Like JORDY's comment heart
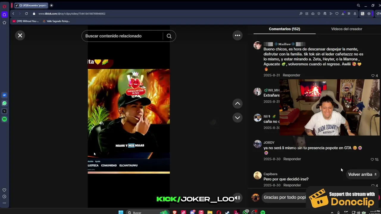This screenshot has height=214, width=381. [372, 160]
